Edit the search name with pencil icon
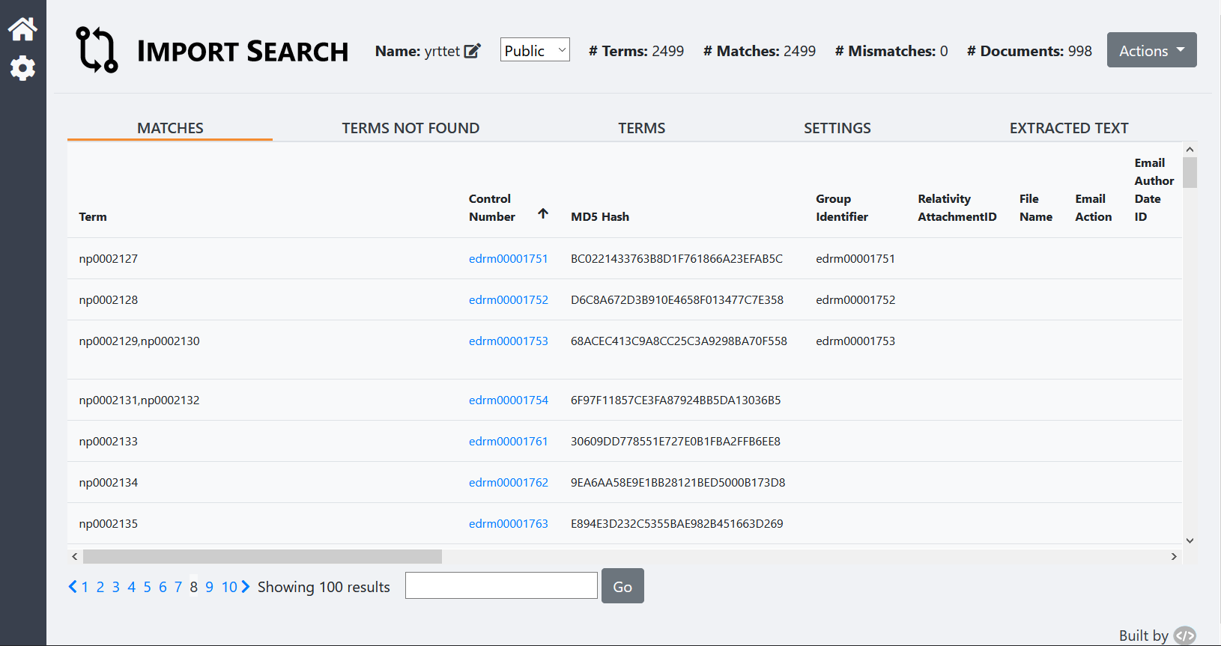 point(473,51)
